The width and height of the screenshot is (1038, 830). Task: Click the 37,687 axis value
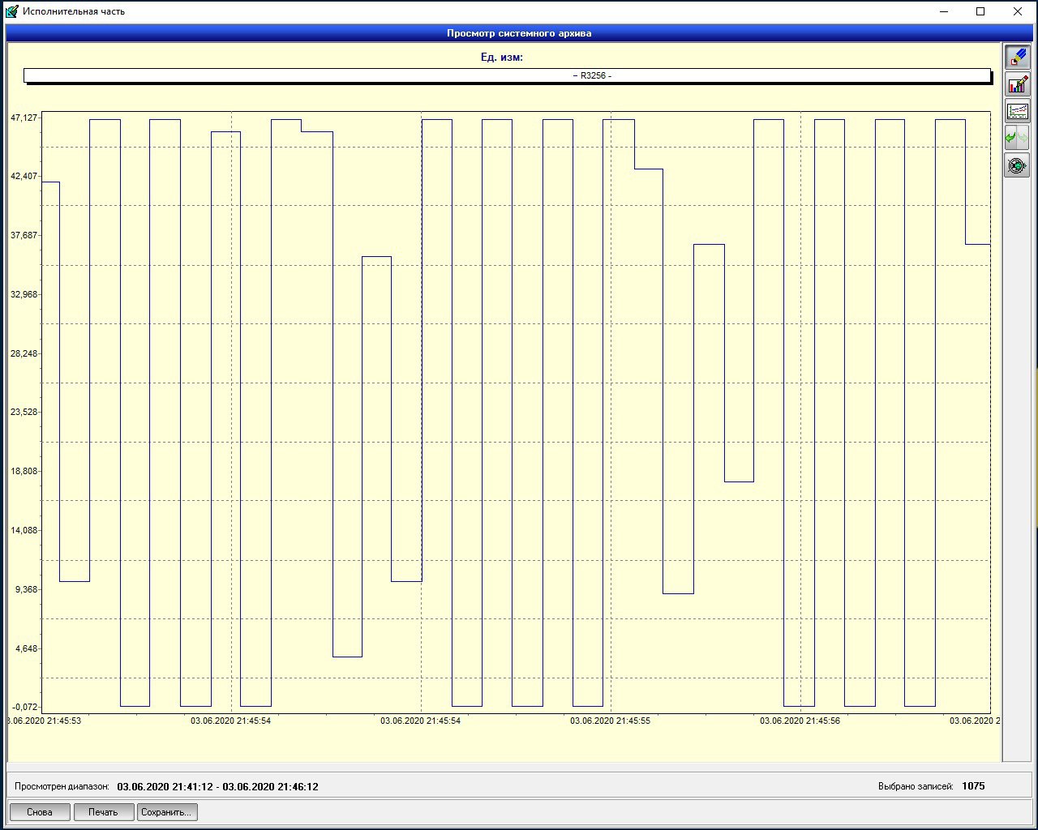24,235
